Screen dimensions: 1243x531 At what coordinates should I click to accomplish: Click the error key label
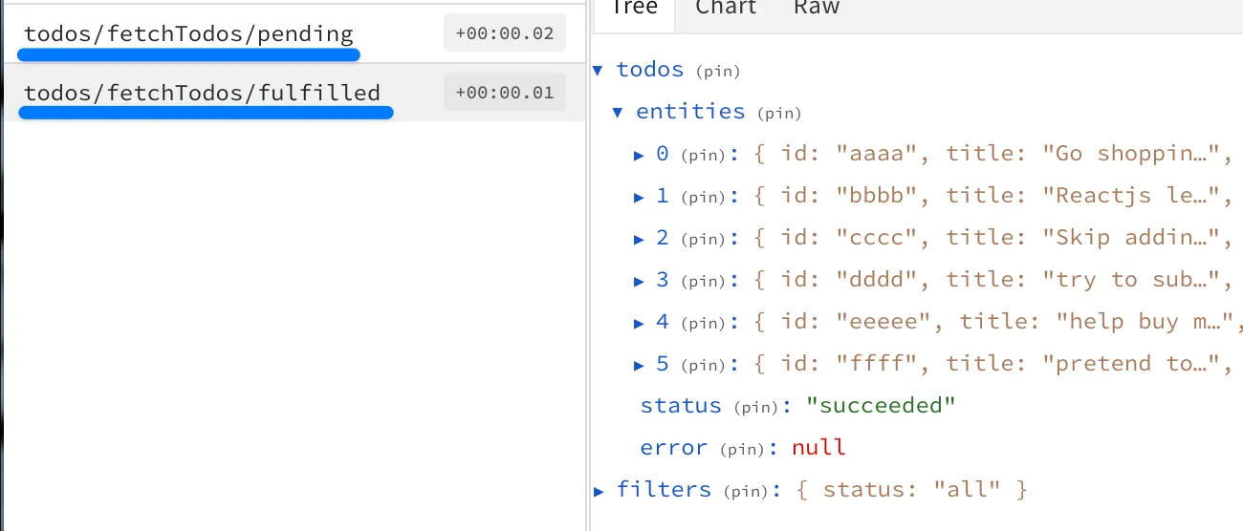click(674, 448)
